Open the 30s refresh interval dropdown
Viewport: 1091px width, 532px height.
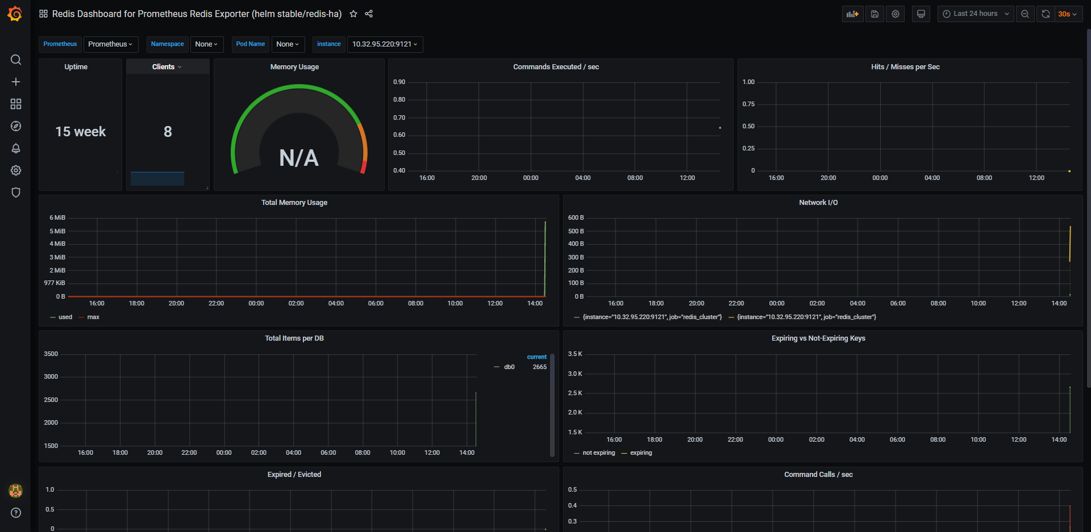[x=1068, y=14]
